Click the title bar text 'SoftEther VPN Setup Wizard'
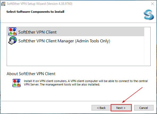The width and height of the screenshot is (157, 114). pos(26,4)
